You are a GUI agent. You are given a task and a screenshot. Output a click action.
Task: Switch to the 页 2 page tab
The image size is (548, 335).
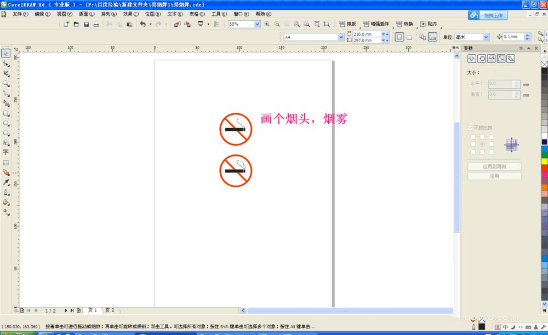(110, 310)
